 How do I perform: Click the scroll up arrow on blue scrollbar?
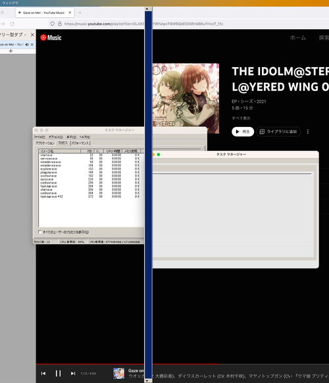point(147,9)
